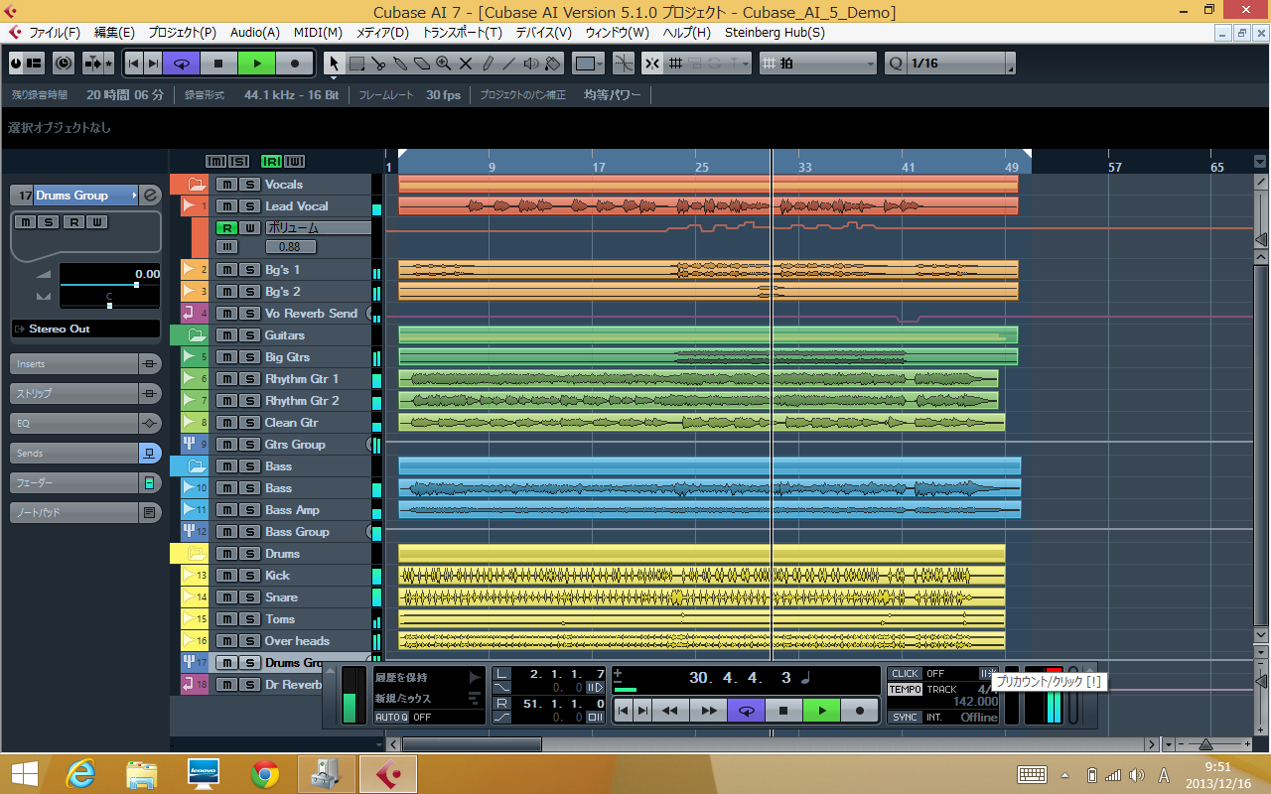
Task: Solo the Rhythm Gtr 1 track
Action: click(x=249, y=379)
